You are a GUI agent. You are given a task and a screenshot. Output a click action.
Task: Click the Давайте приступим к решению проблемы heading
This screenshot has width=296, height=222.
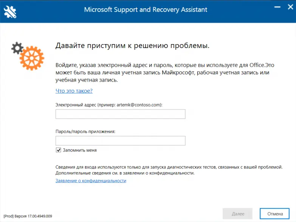click(132, 46)
